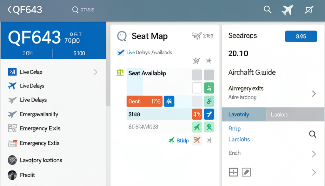Switch to the Lavatory tab
Viewport: 325px width, 186px height.
coord(244,114)
